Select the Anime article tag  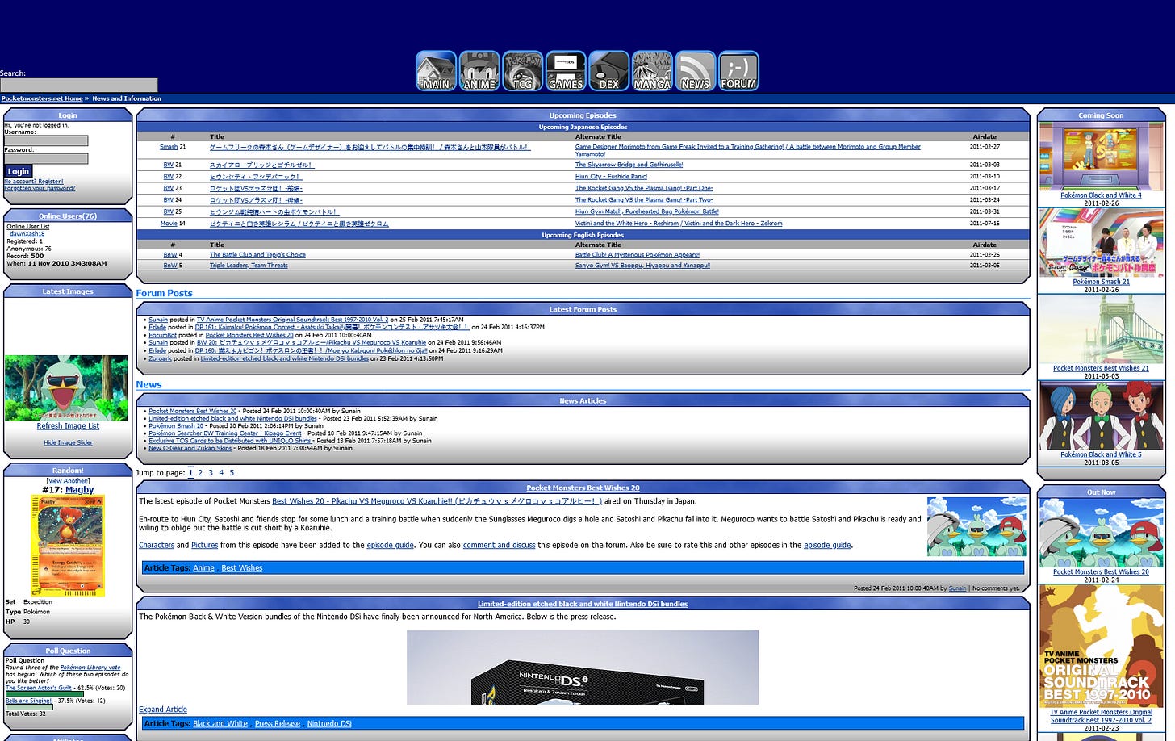(203, 568)
